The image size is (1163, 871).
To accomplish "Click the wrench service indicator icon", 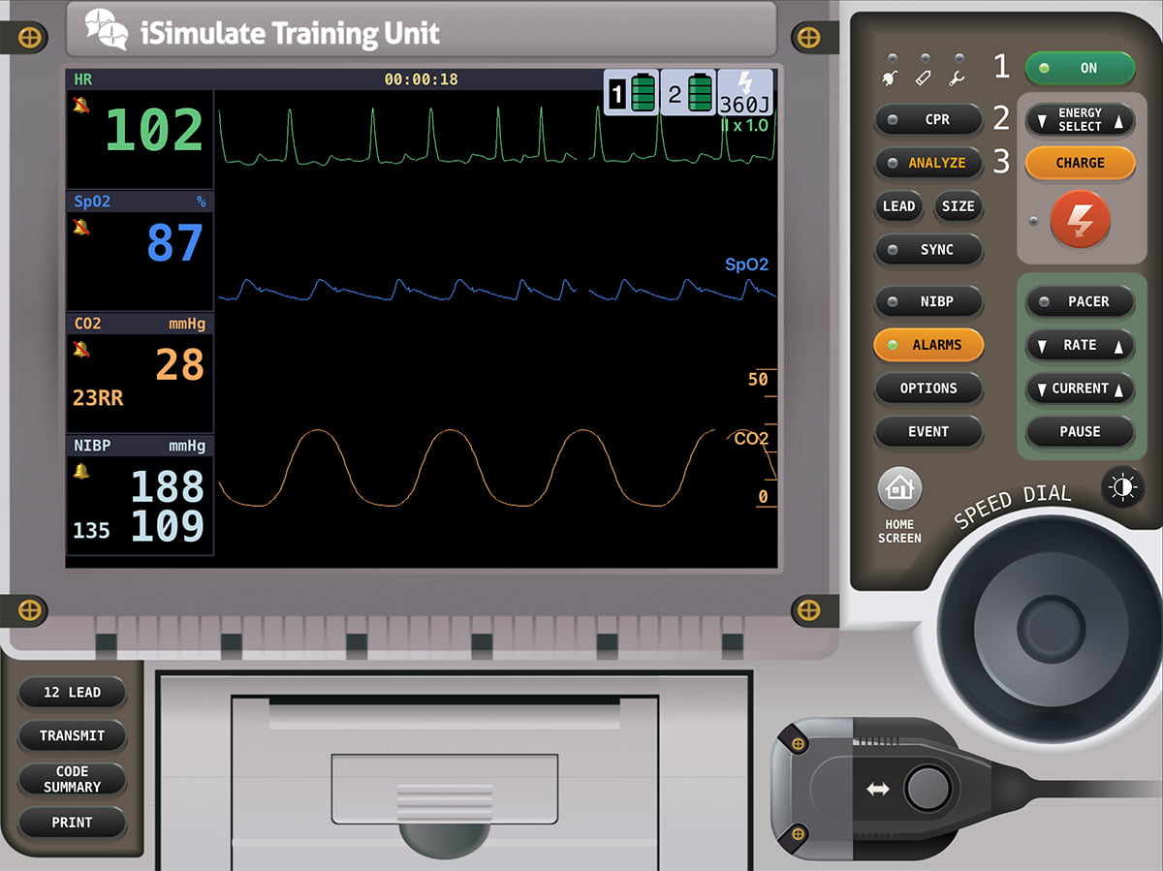I will click(x=959, y=77).
